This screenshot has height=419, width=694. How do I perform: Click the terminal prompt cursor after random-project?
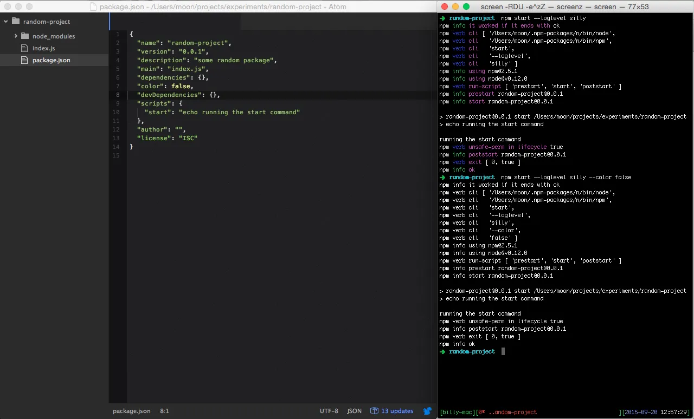point(503,351)
